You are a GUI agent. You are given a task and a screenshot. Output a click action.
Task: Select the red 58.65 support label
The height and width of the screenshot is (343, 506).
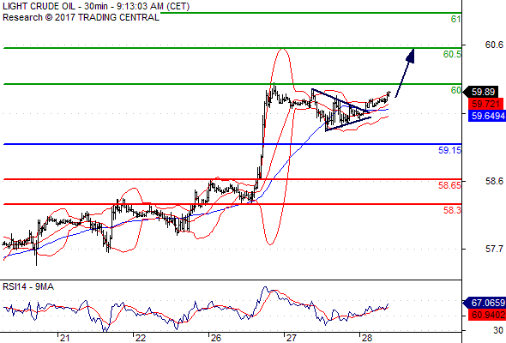(x=450, y=185)
